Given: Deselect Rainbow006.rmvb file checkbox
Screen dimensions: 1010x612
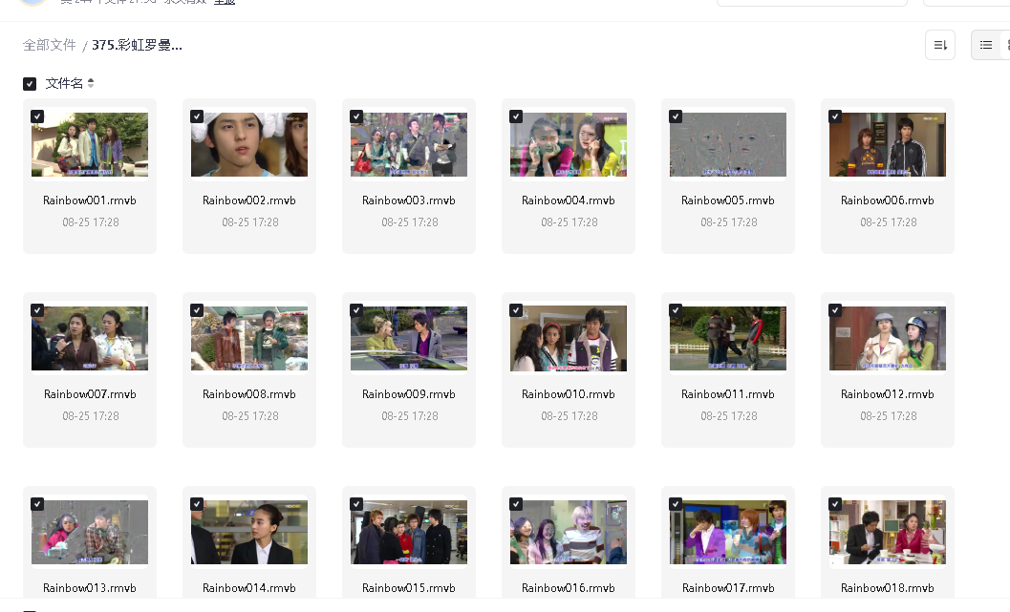Looking at the screenshot, I should click(835, 116).
